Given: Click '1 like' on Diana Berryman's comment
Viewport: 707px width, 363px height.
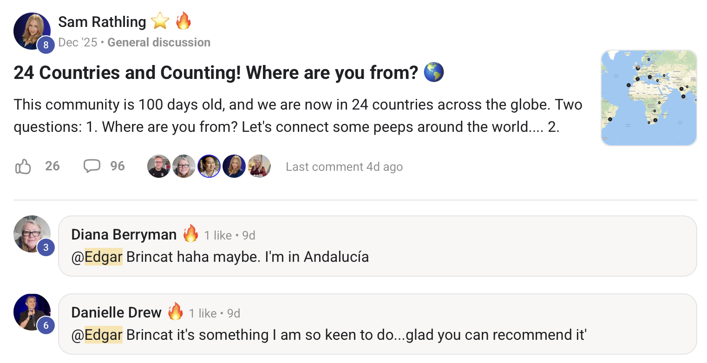Looking at the screenshot, I should (x=218, y=235).
